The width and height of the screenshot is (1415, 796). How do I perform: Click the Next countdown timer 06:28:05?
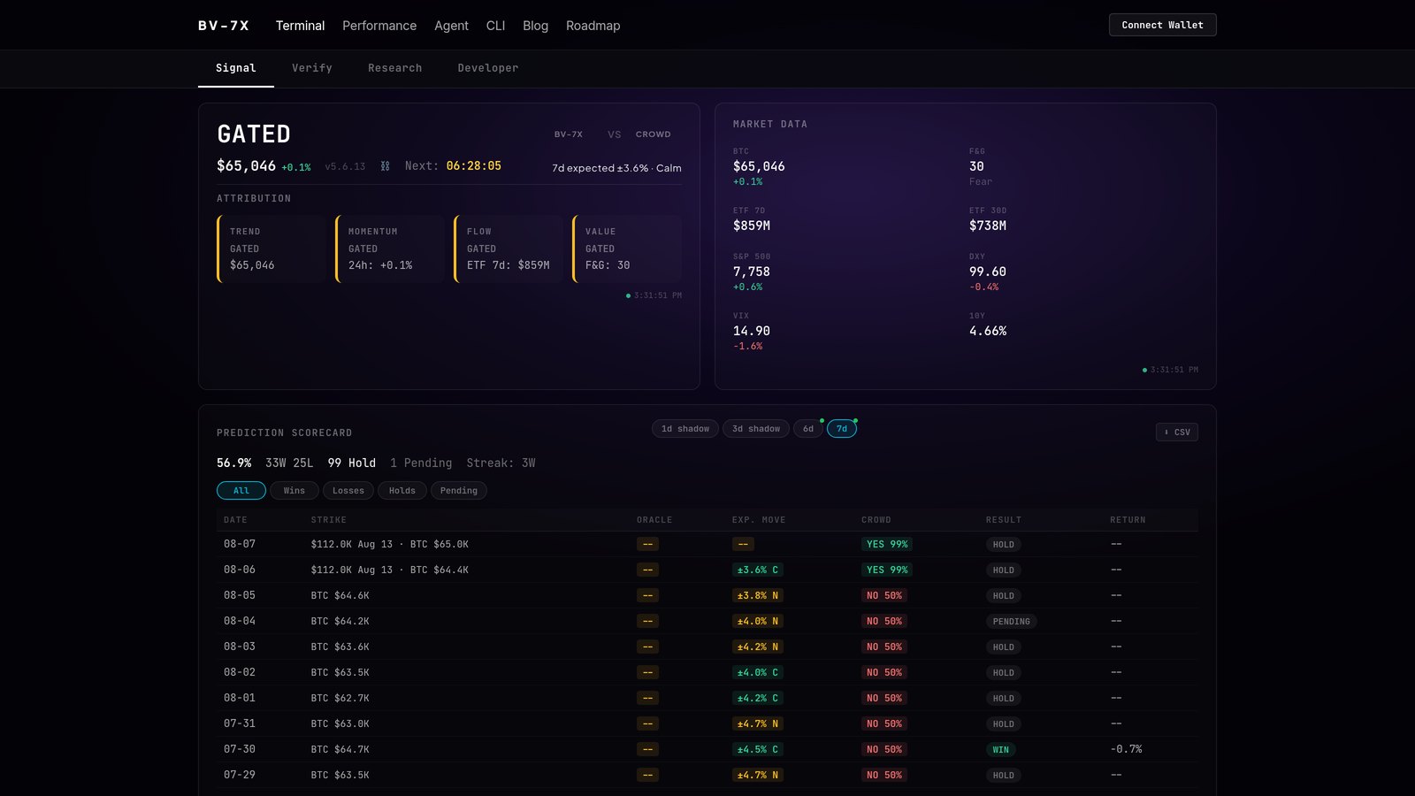(x=473, y=166)
